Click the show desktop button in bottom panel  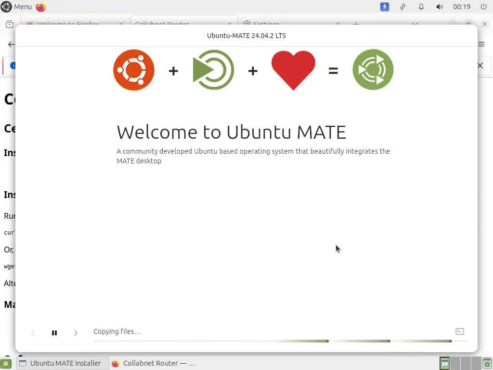pyautogui.click(x=6, y=363)
